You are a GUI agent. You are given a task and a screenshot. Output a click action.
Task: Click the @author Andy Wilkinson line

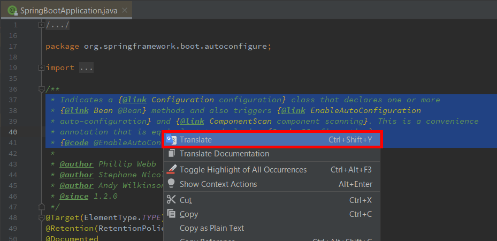[111, 185]
